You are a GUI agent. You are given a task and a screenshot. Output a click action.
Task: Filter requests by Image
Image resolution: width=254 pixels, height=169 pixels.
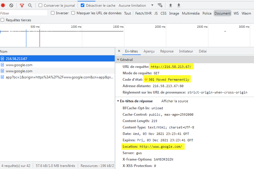click(174, 13)
